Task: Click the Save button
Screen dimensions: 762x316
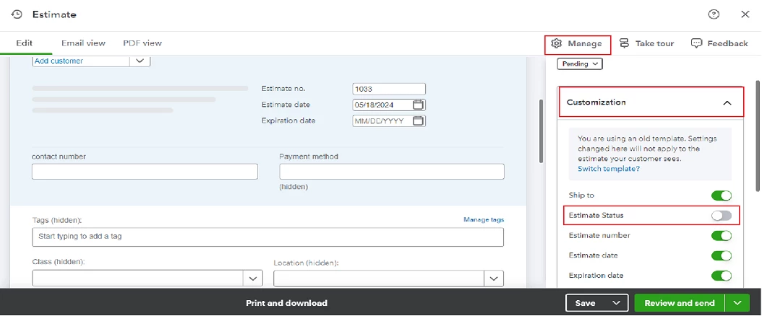Action: [x=586, y=303]
